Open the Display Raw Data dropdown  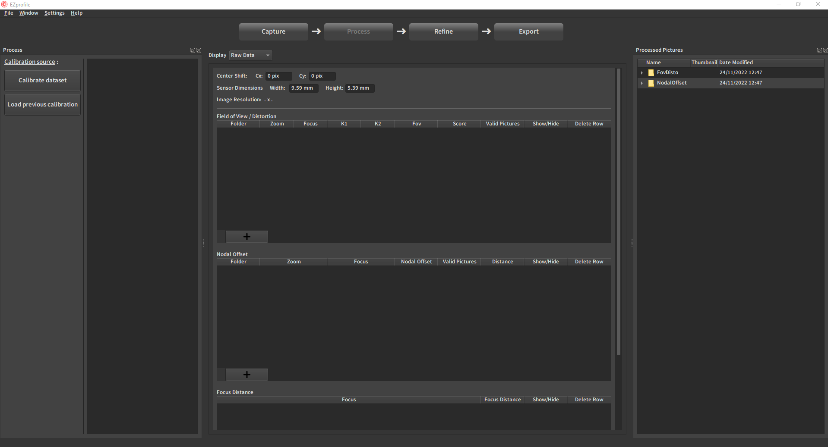(250, 55)
